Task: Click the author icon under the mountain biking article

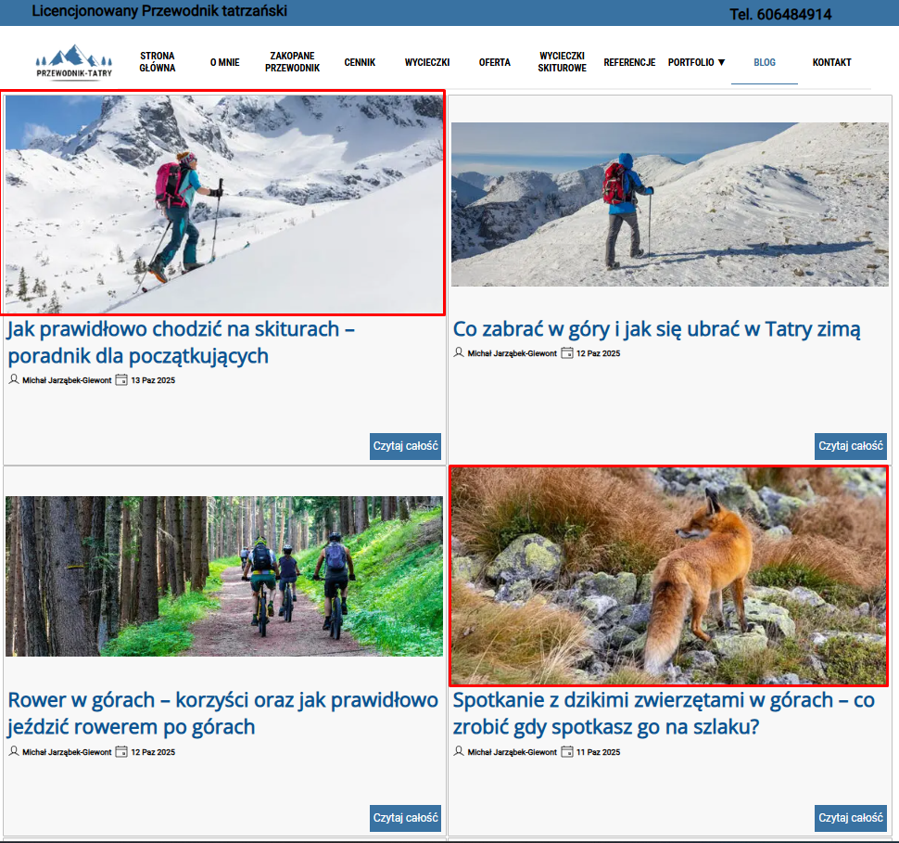Action: point(14,751)
